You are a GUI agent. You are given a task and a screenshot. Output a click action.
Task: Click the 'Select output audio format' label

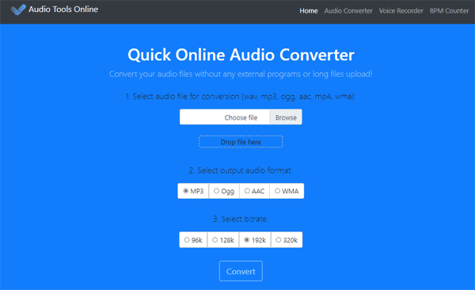tap(241, 170)
